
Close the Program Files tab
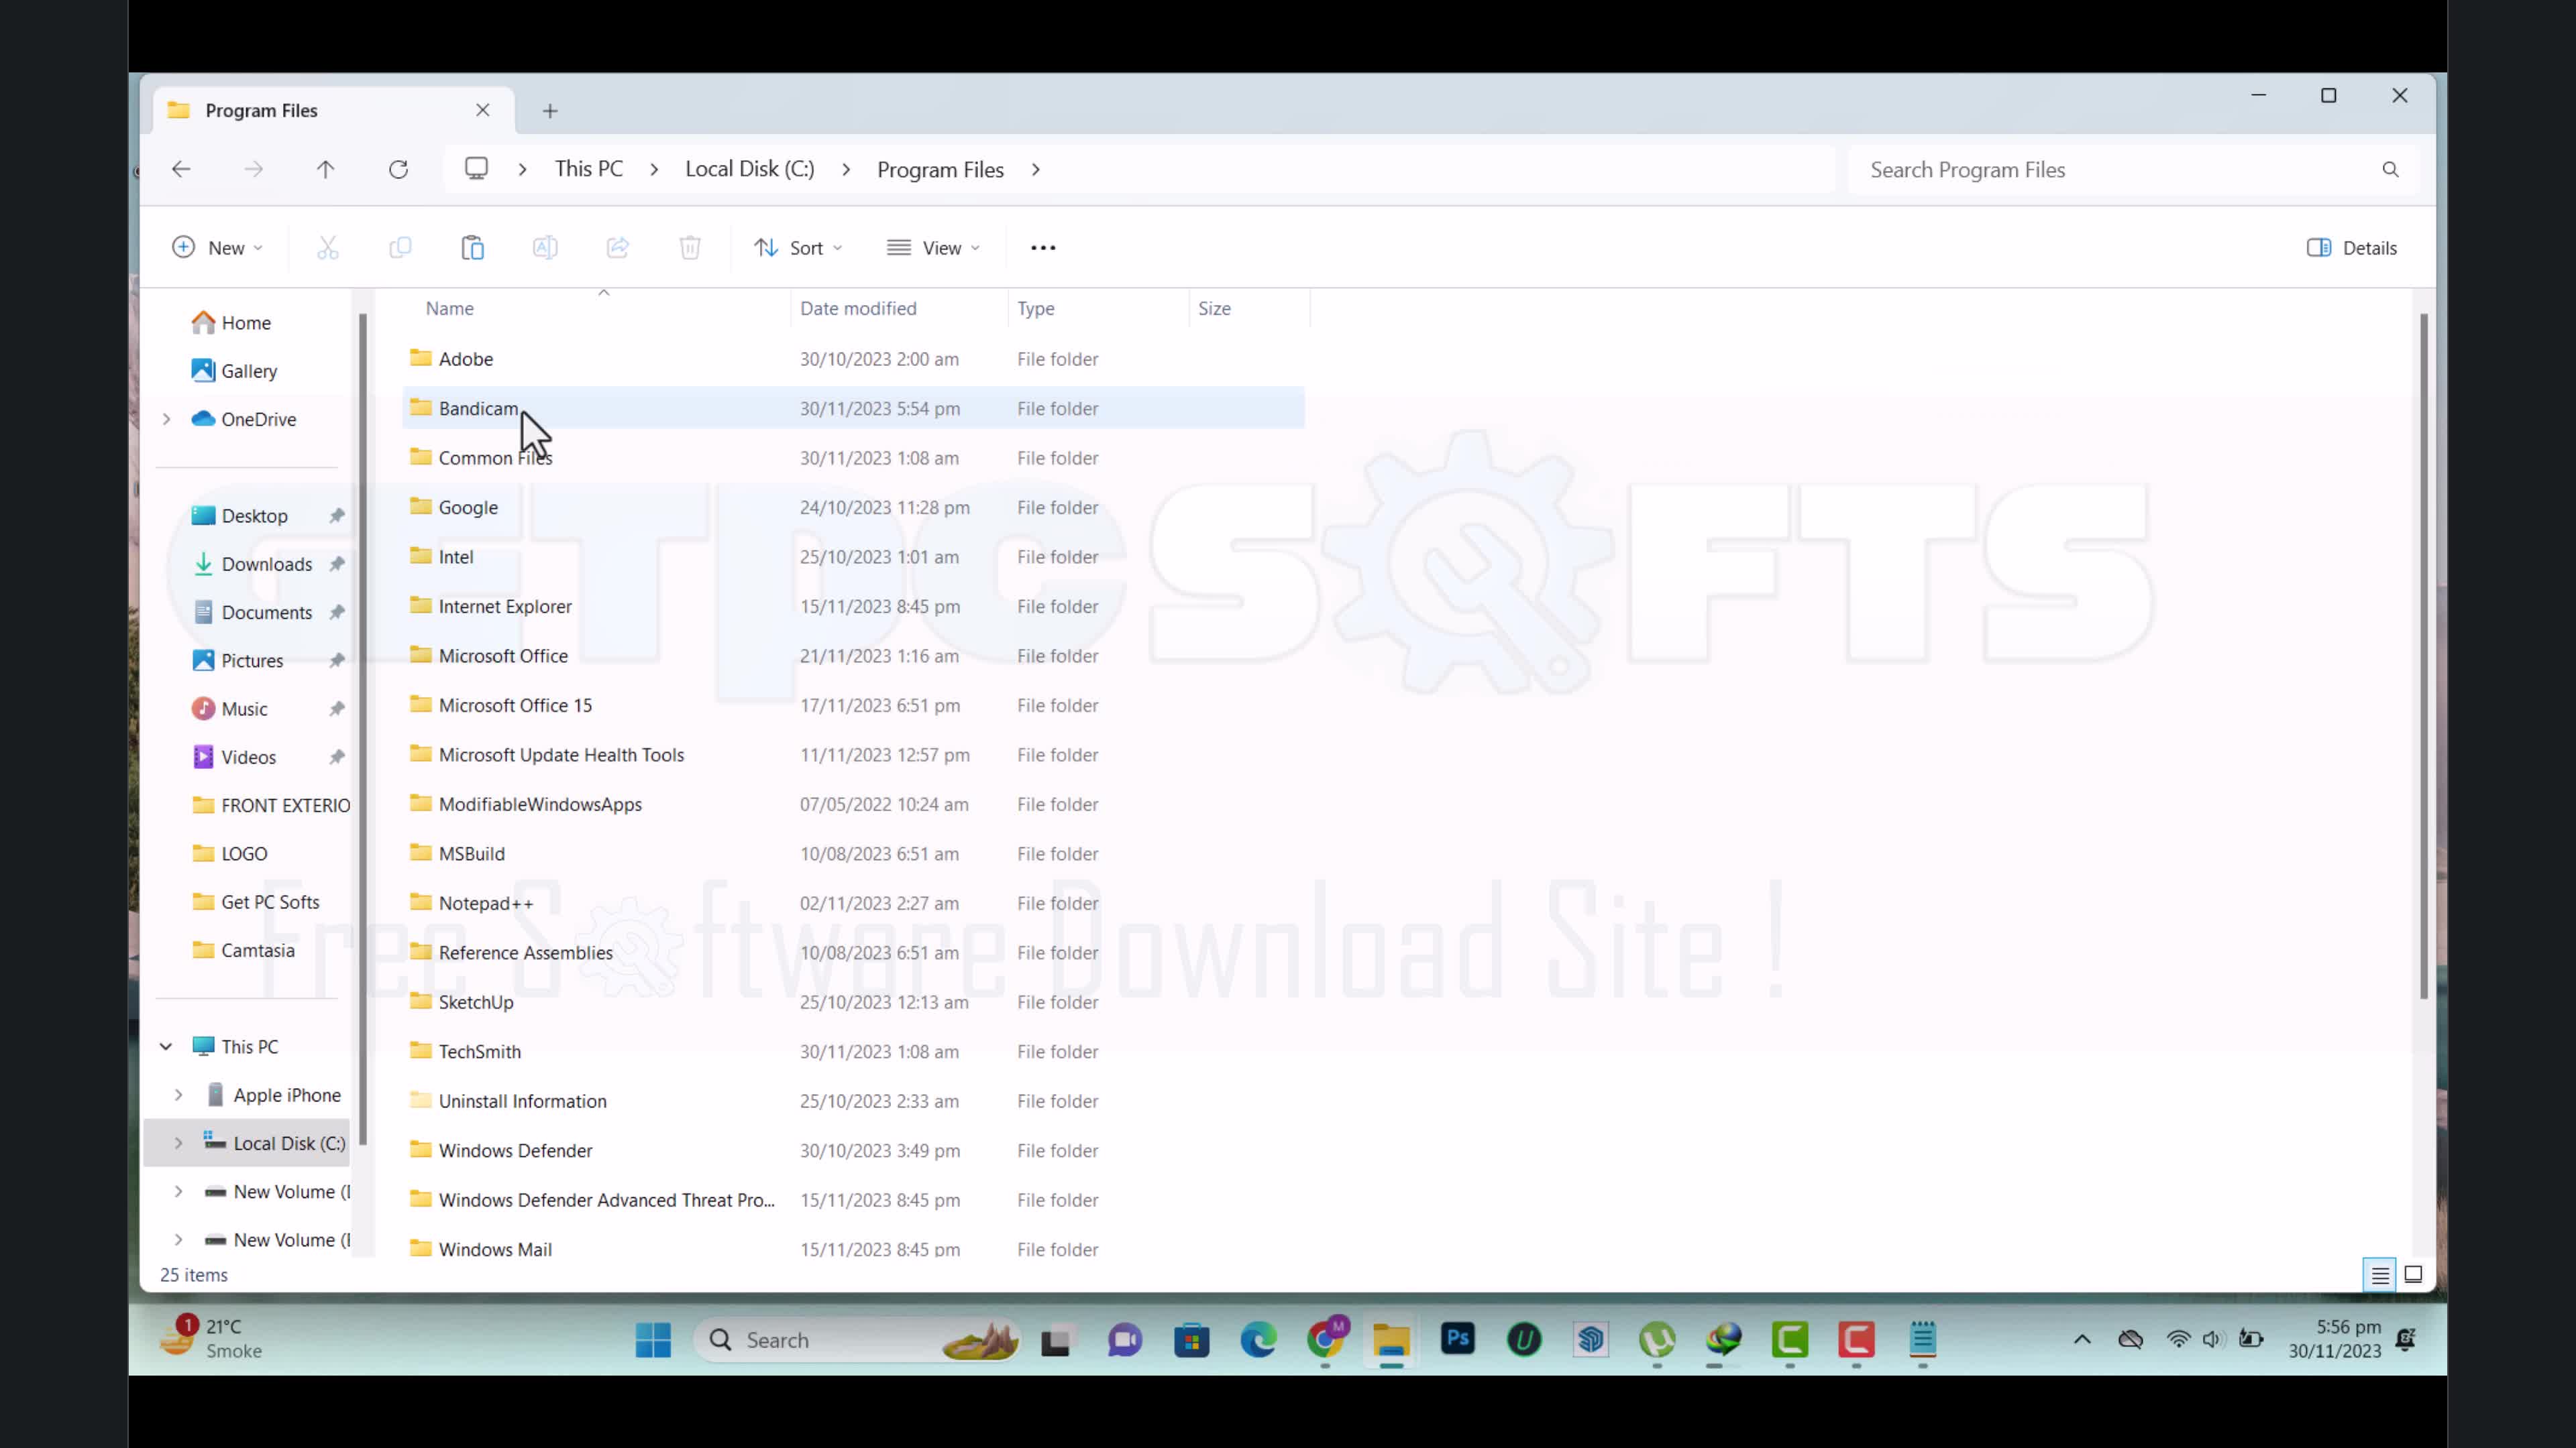pos(483,110)
